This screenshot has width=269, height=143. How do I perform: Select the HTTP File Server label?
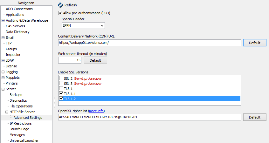pos(22,112)
